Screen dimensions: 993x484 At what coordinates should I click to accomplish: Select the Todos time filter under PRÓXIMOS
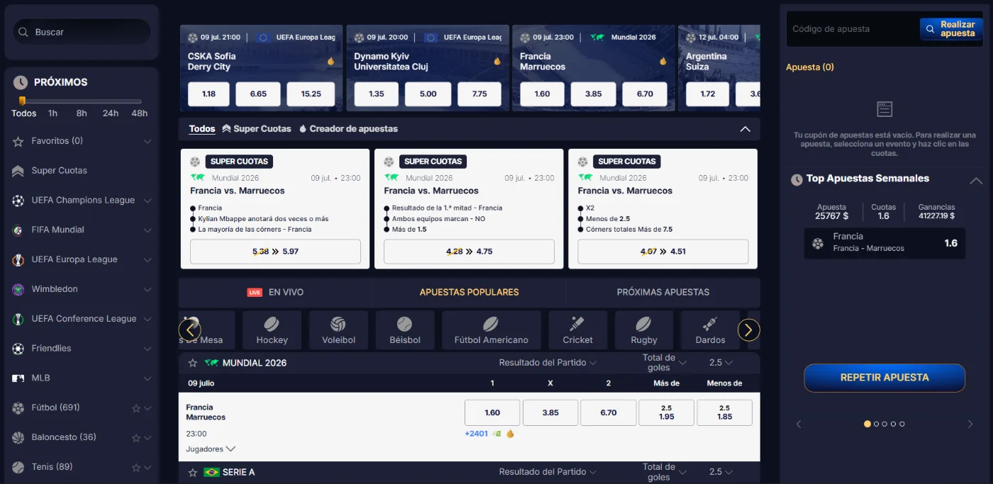coord(24,113)
